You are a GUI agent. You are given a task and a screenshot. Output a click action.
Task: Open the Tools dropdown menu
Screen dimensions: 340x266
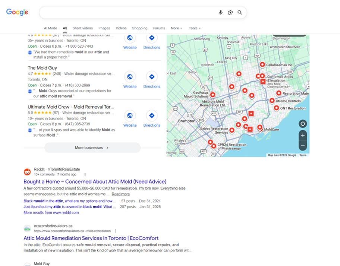[x=194, y=28]
